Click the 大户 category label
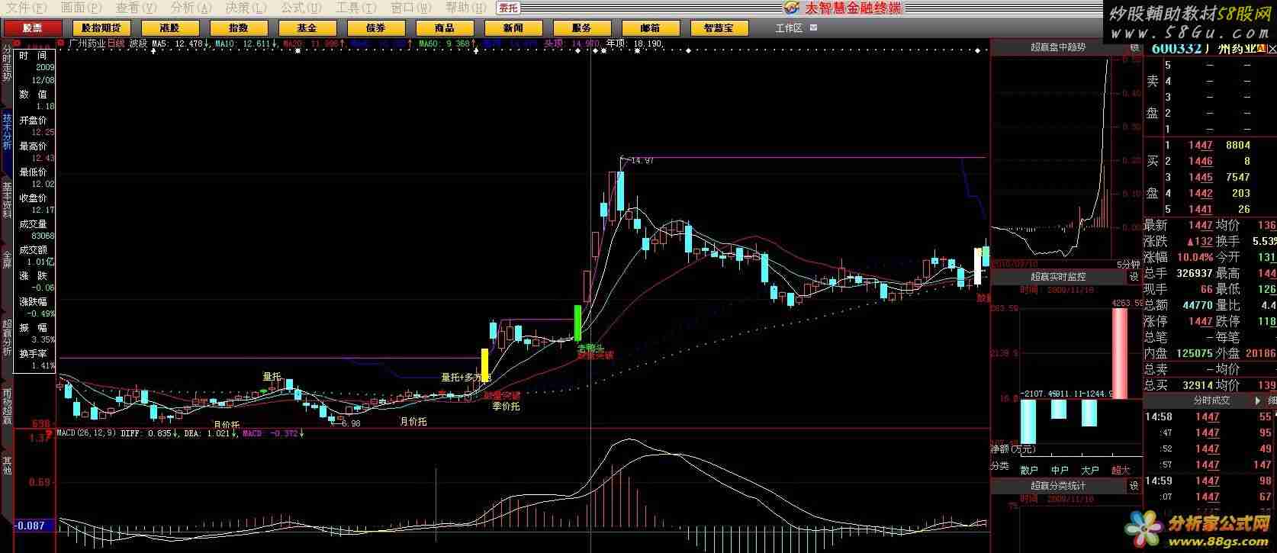Screen dimensions: 1277x553 (1090, 471)
